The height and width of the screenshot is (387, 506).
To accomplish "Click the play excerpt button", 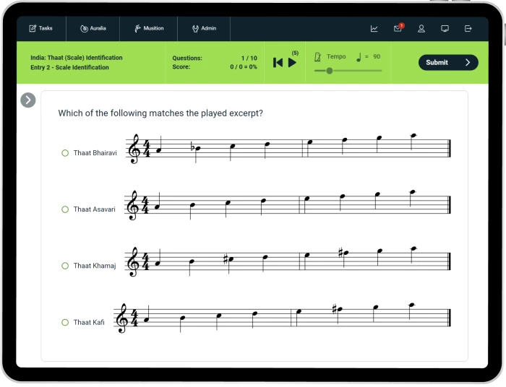I will (x=292, y=63).
